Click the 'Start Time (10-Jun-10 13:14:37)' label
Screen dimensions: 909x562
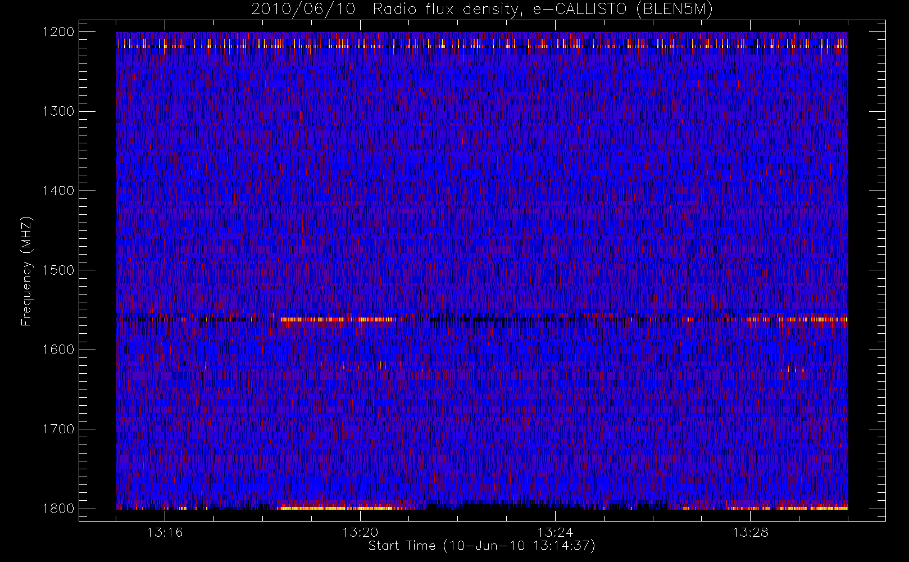click(482, 546)
